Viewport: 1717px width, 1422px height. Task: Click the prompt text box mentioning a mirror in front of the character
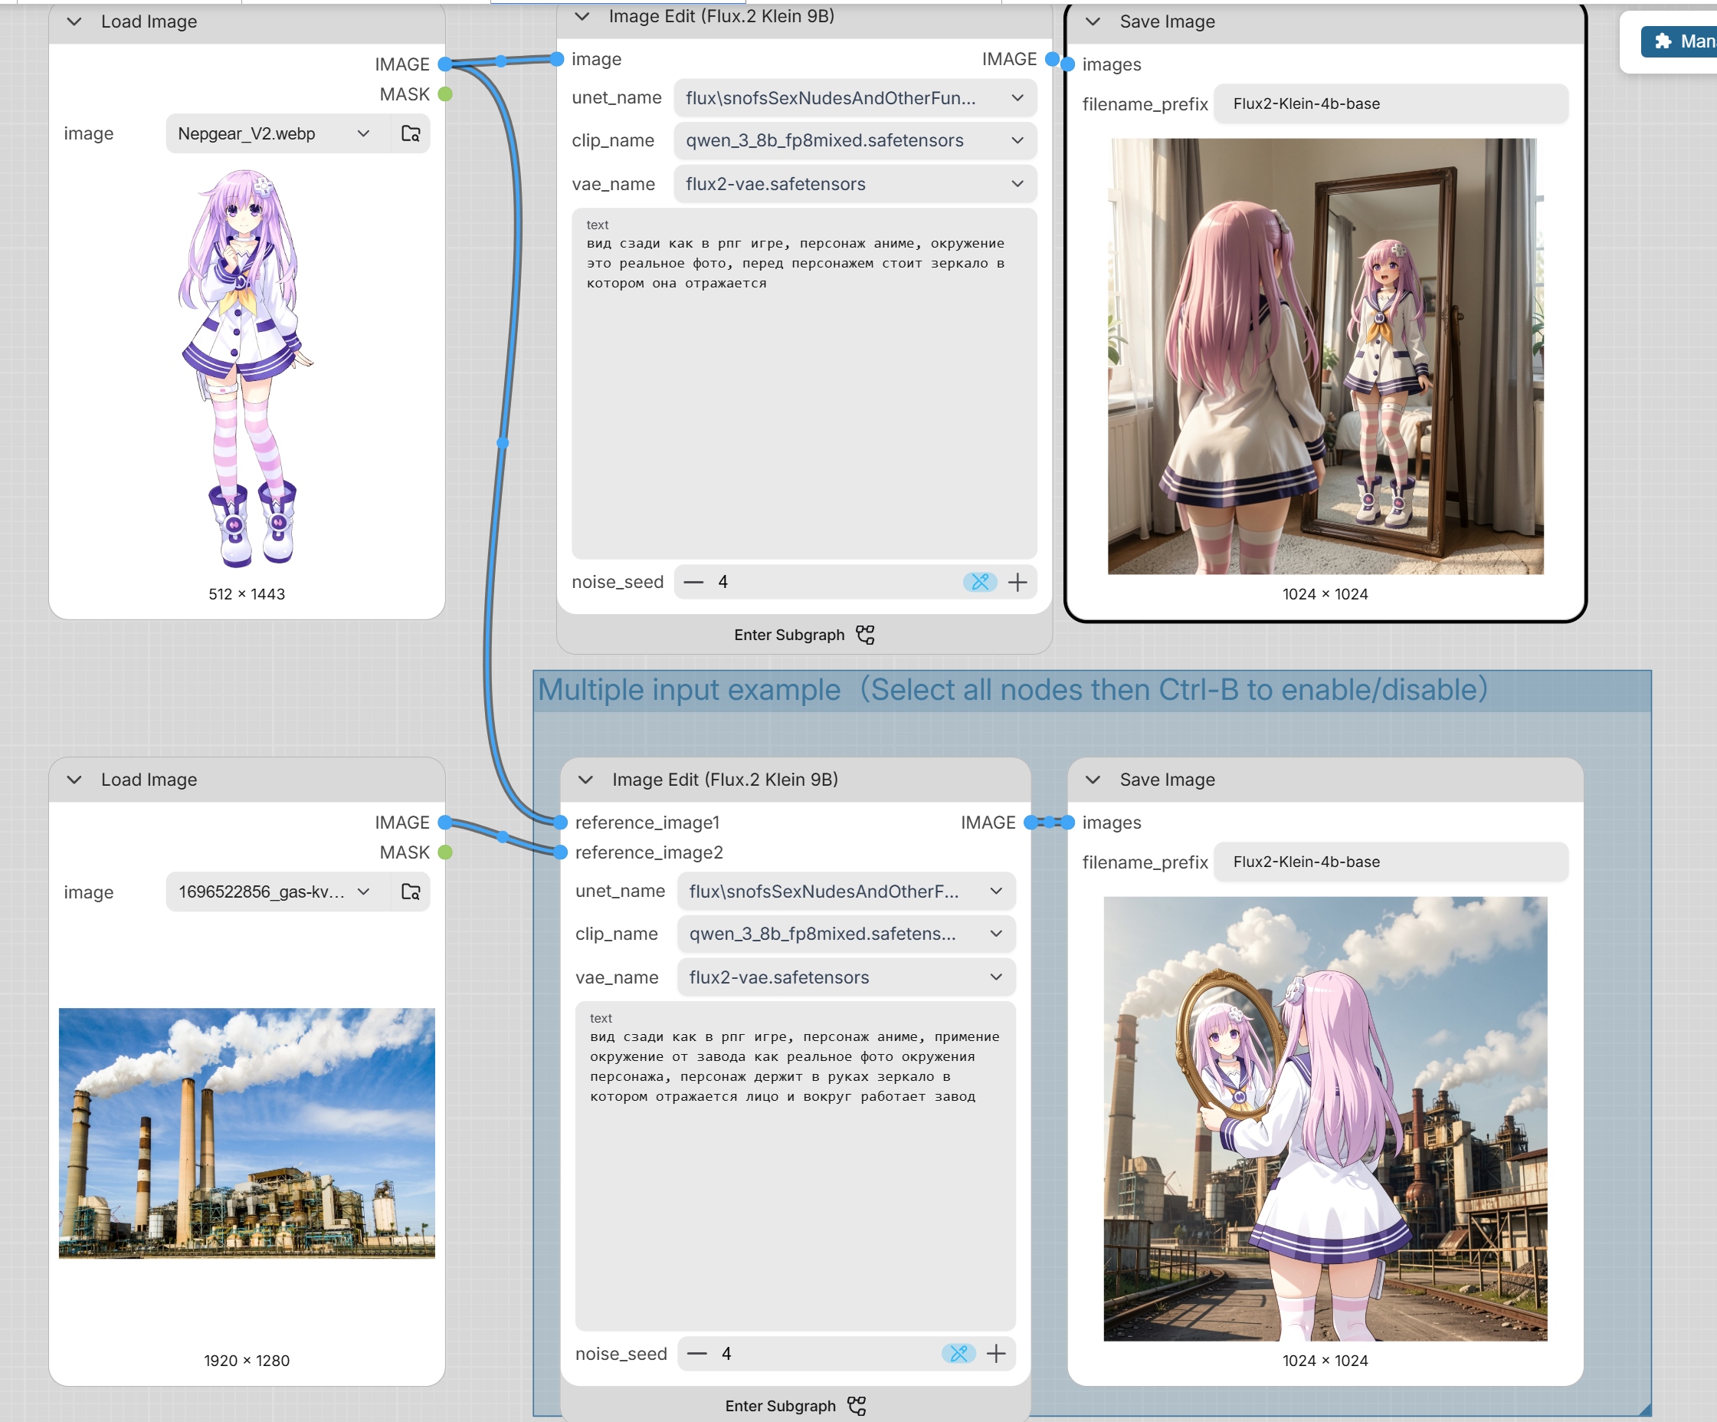click(x=804, y=383)
